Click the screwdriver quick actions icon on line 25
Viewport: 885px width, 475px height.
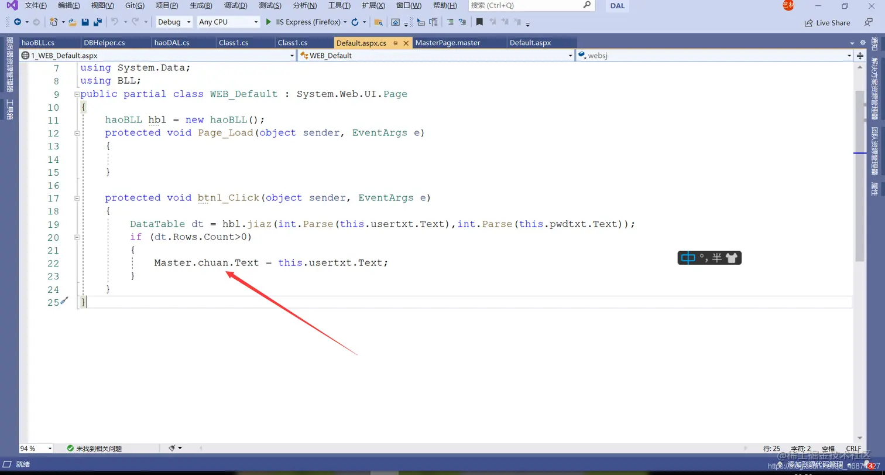coord(64,301)
